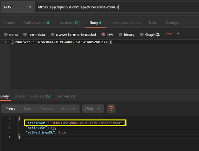Select the request Body tab
199x151 pixels.
click(x=96, y=23)
